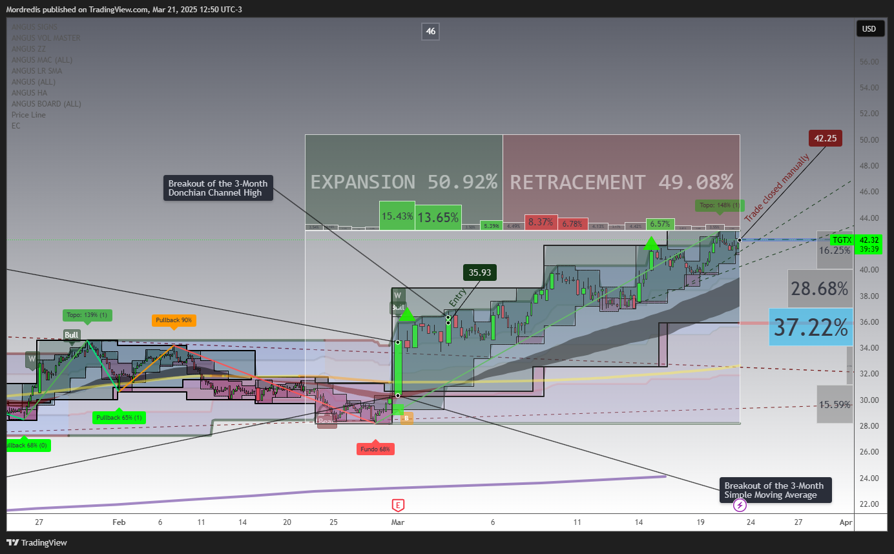
Task: Select the ANGUS SIGNS indicator legend
Action: [x=34, y=27]
